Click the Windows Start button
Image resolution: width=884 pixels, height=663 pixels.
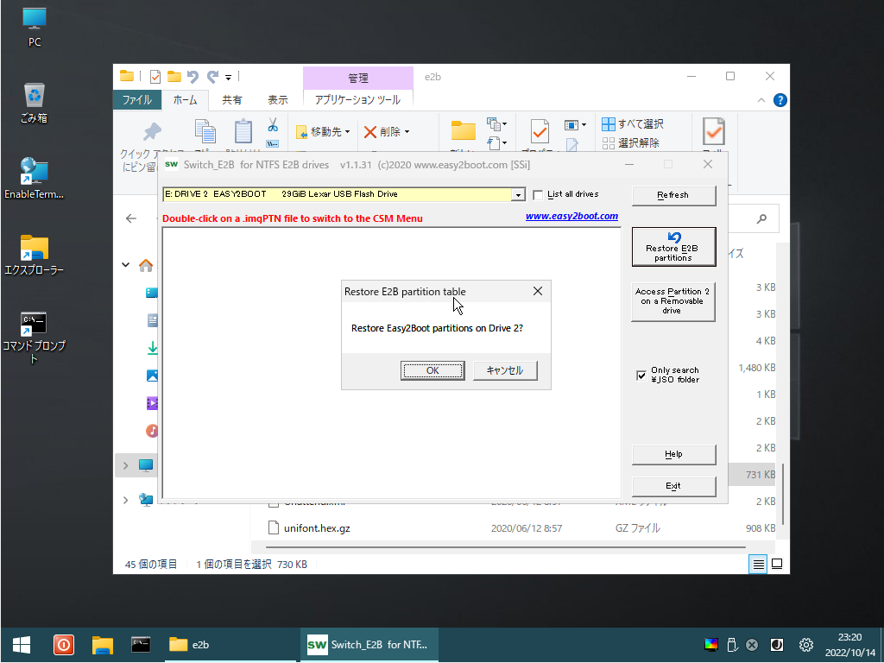[x=22, y=644]
